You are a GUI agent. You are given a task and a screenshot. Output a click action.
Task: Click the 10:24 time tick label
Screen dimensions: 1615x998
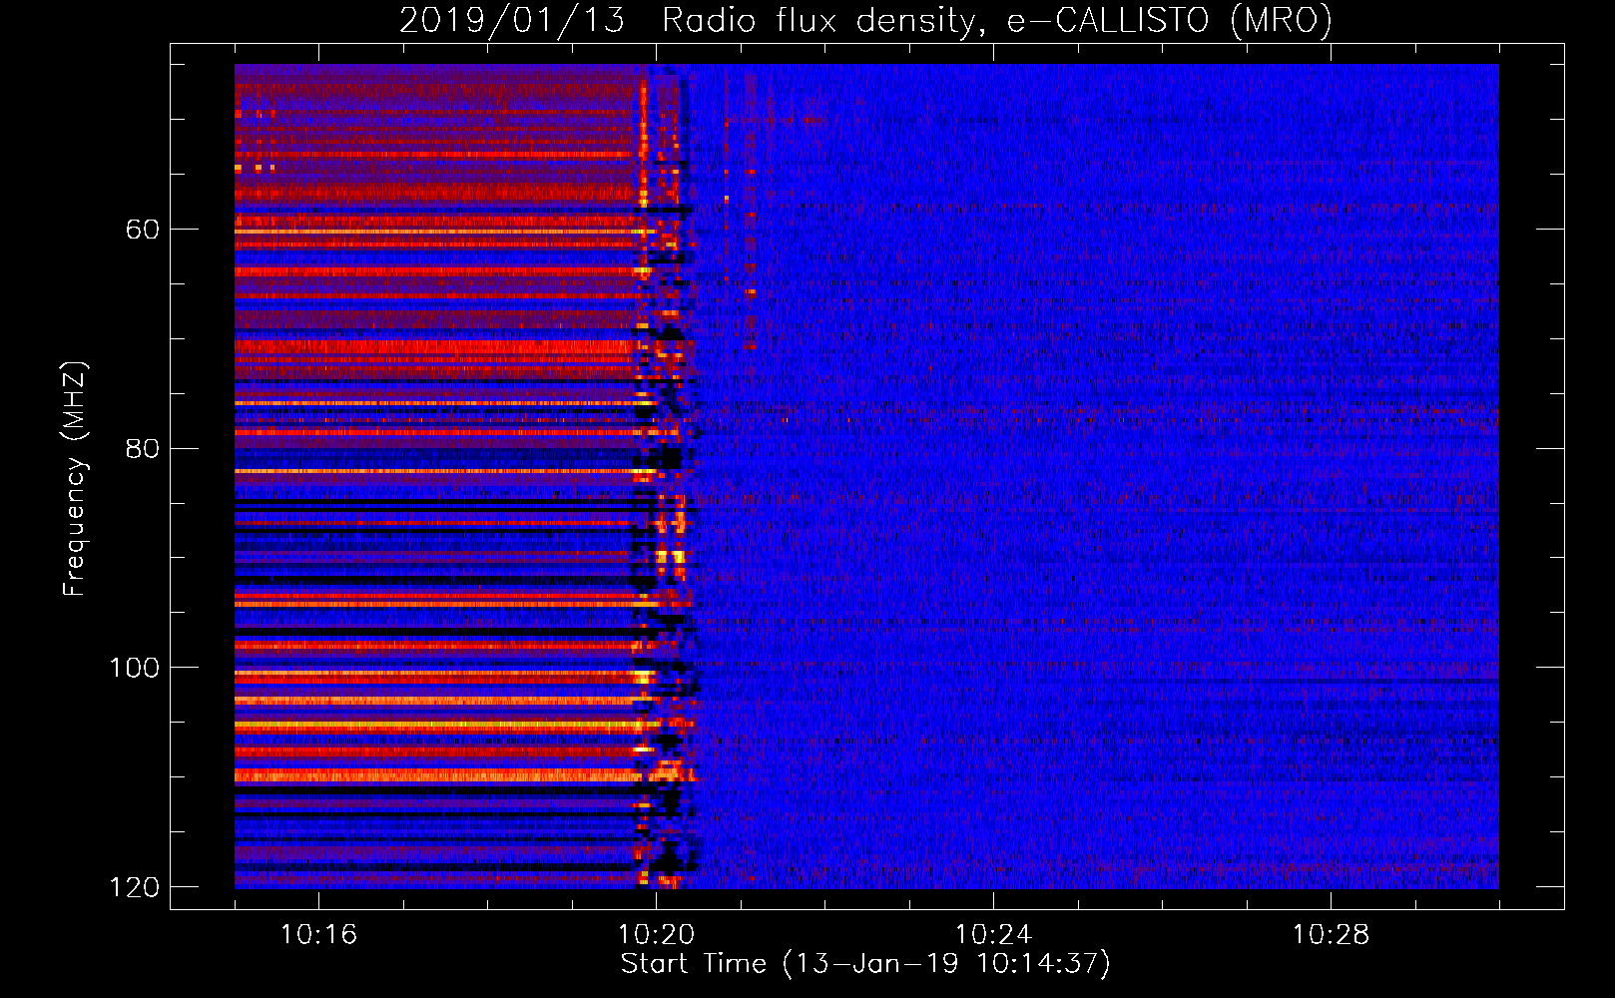coord(993,935)
